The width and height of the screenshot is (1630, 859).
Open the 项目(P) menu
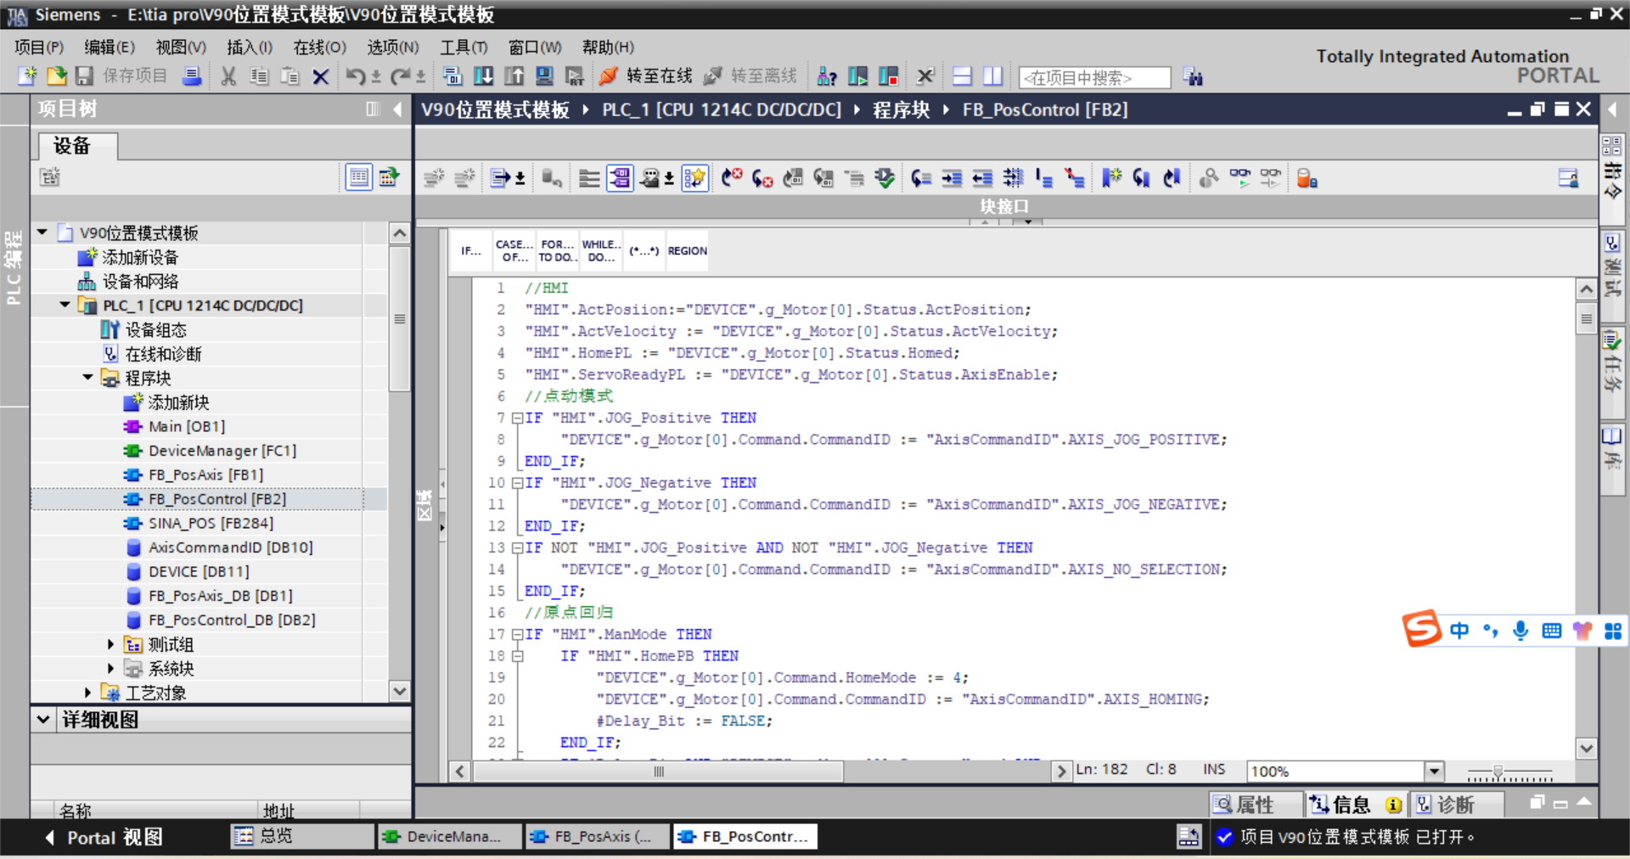39,48
